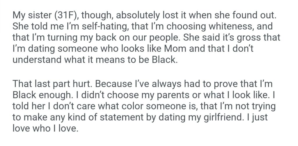The image size is (298, 146).
Task: Click the phrase "Black enough"
Action: (42, 95)
